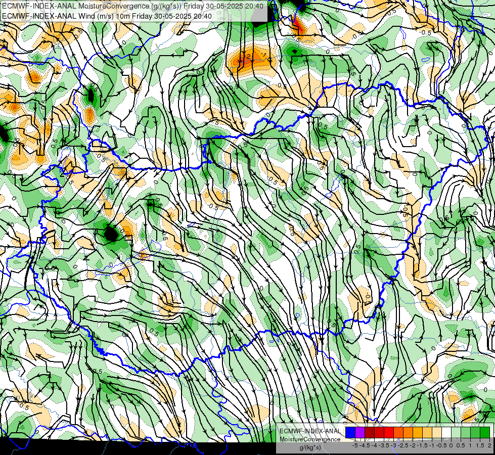Click the legend label 'MoistureConvergence'

click(310, 439)
